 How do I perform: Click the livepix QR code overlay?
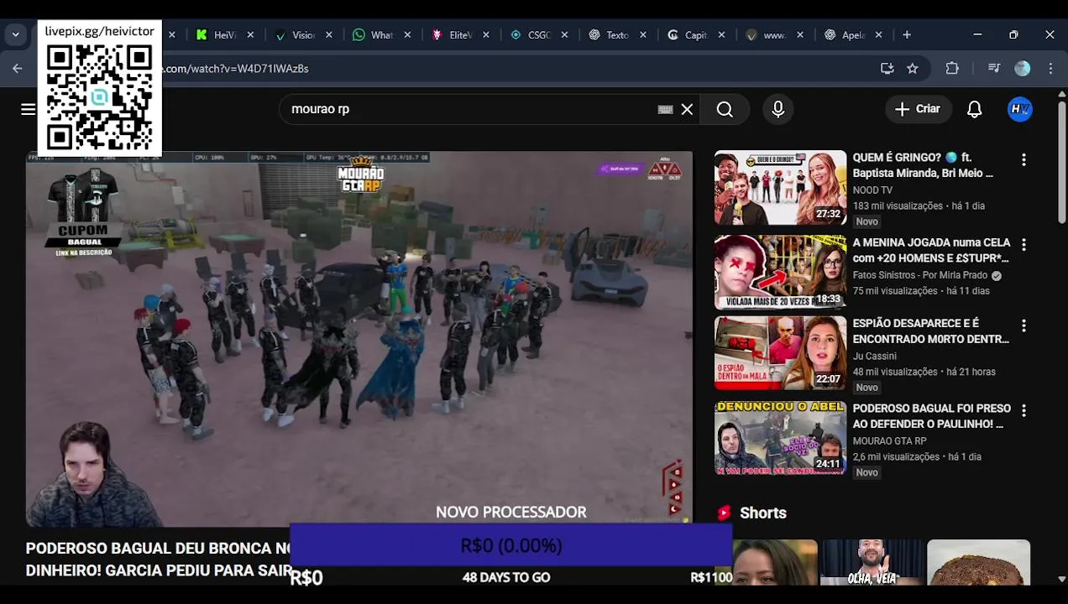pyautogui.click(x=99, y=89)
